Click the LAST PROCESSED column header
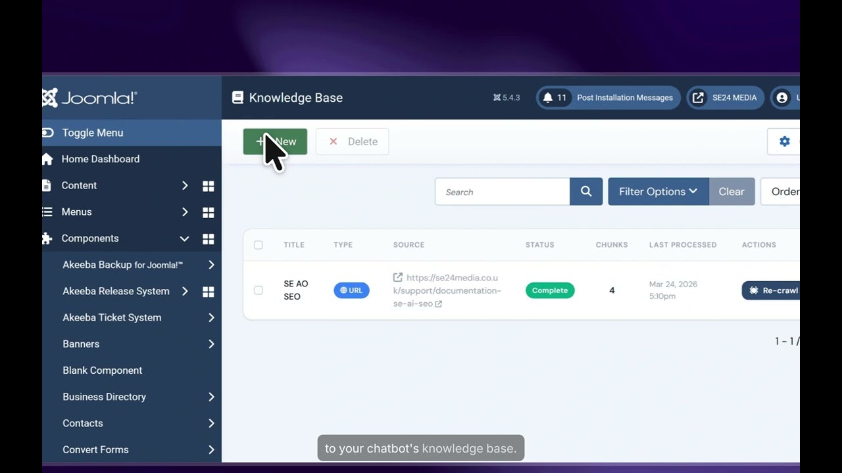Screen dimensions: 842x473 tap(683, 244)
